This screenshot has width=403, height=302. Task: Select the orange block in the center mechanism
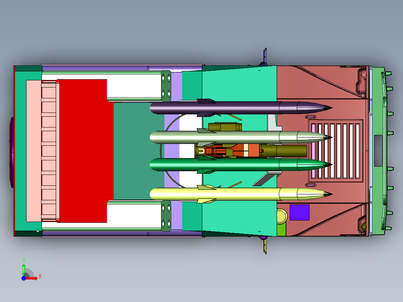pyautogui.click(x=254, y=151)
